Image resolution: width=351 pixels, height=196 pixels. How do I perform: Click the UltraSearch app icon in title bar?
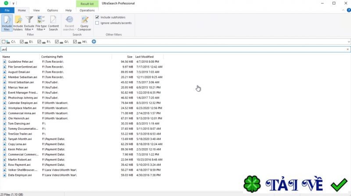[6, 3]
